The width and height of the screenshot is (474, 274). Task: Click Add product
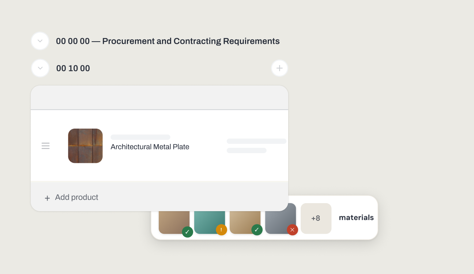(x=76, y=197)
